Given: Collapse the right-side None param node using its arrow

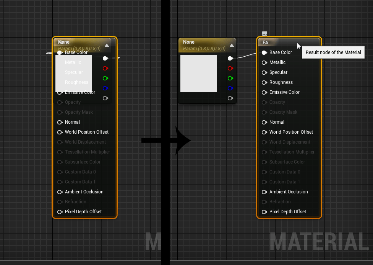Looking at the screenshot, I should tap(231, 45).
